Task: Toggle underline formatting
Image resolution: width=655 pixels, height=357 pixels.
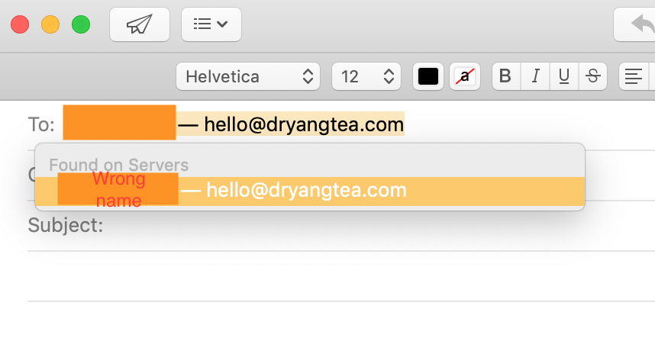Action: 564,76
